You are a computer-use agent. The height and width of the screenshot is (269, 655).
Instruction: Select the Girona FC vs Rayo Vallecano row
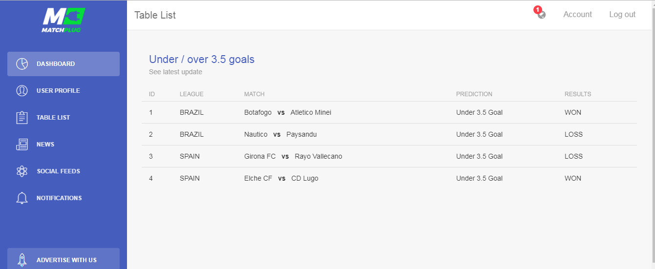tap(389, 156)
